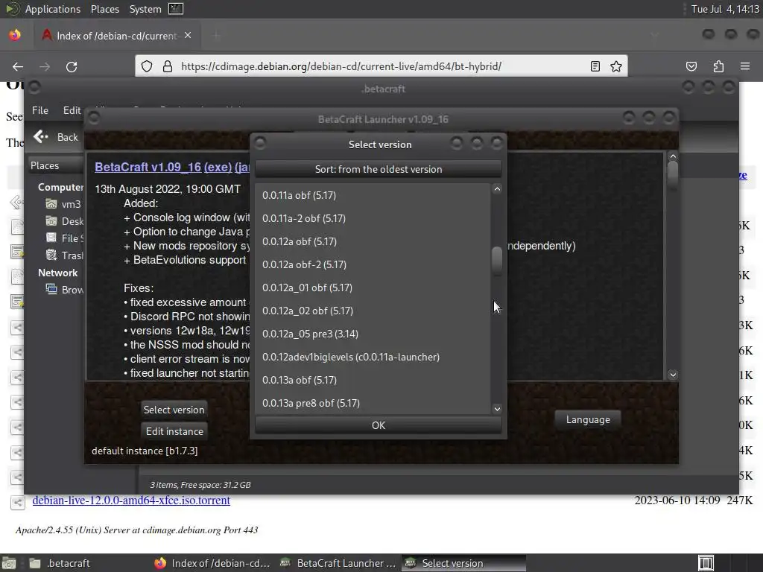Click the workspace switcher in bottom panel
This screenshot has height=572, width=763.
[706, 563]
